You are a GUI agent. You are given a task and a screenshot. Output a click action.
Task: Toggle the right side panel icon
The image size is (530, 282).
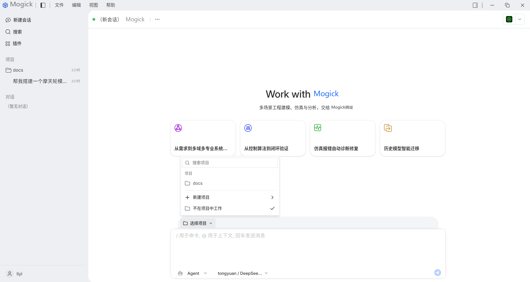coord(475,5)
